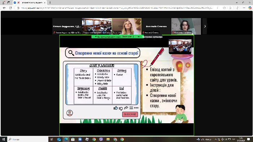Open a new browser tab
The width and height of the screenshot is (253, 142).
pos(50,3)
